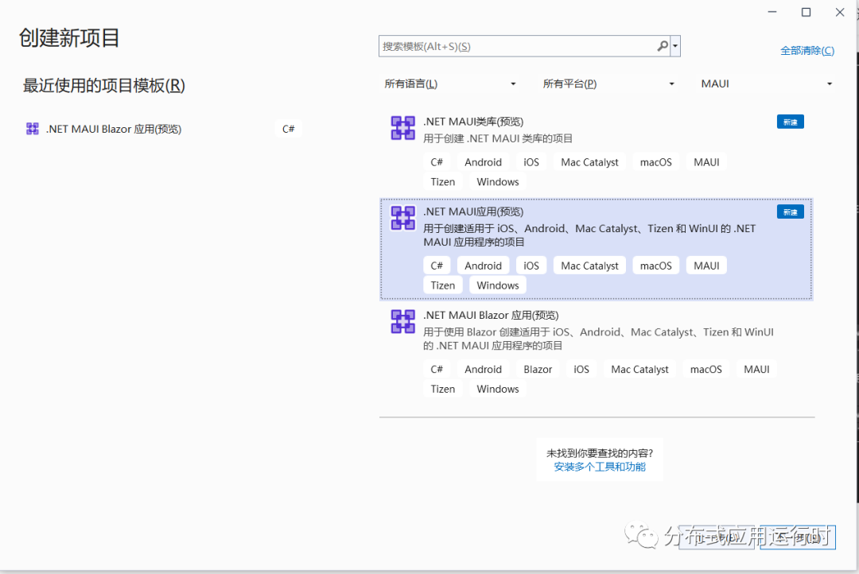859x574 pixels.
Task: Open the MAUI project type filter dropdown
Action: [767, 83]
